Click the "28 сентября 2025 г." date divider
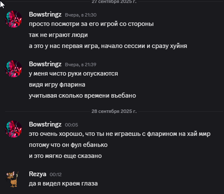 point(114,111)
